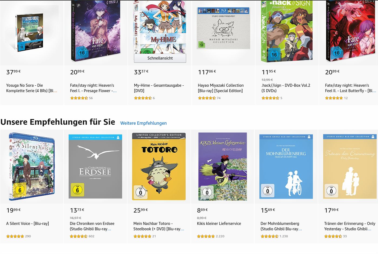Click the .hack//SIGN DVD-Box cover image
This screenshot has width=378, height=254.
(287, 31)
